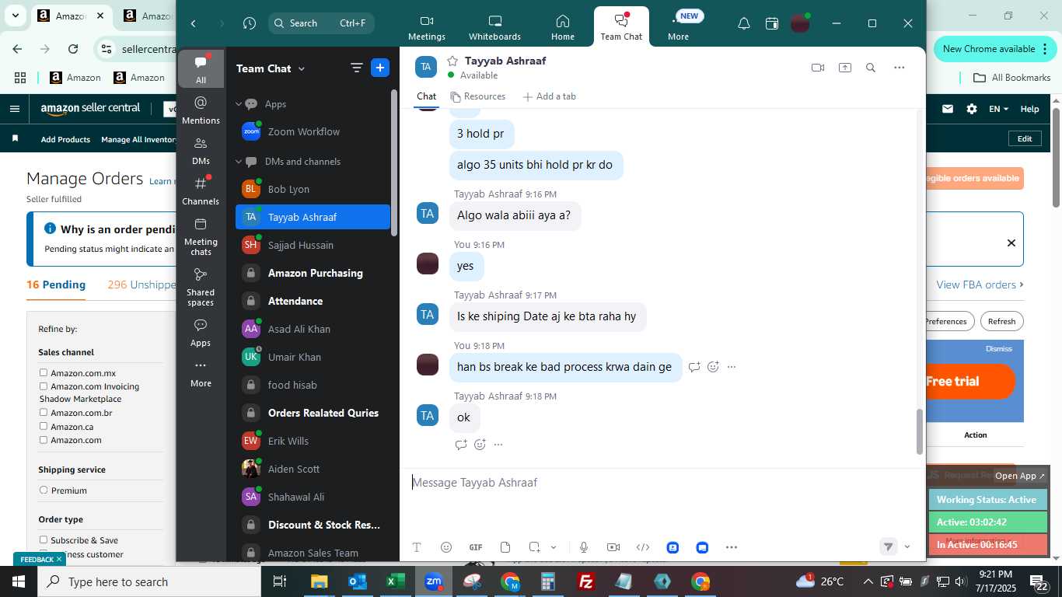Show hidden system tray icons
The height and width of the screenshot is (597, 1062).
coord(868,581)
